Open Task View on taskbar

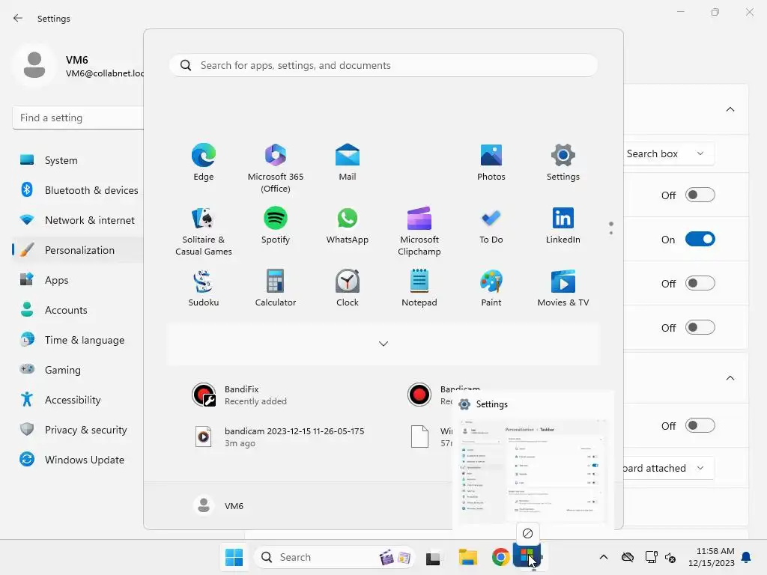tap(433, 557)
